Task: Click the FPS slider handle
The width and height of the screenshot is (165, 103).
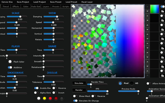Action: click(x=107, y=91)
